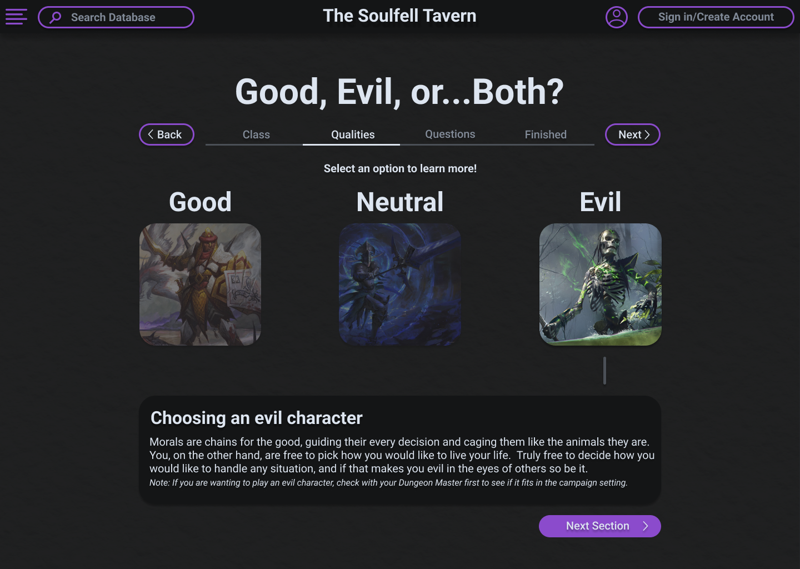Click The Soulfell Tavern site title

(399, 16)
